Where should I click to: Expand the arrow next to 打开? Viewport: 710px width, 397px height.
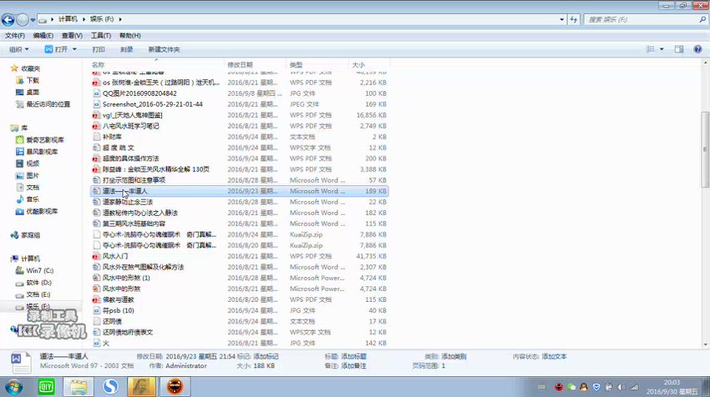coord(74,49)
